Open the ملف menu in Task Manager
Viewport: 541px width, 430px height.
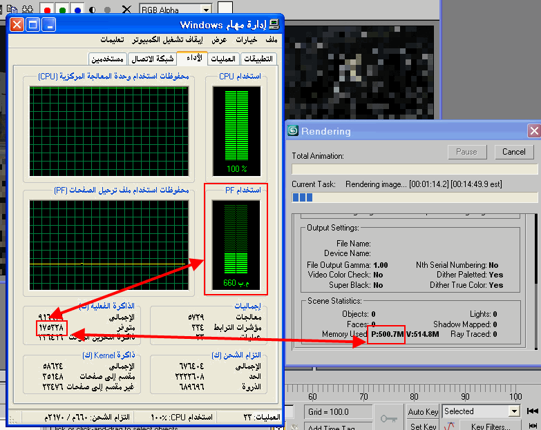pyautogui.click(x=271, y=39)
